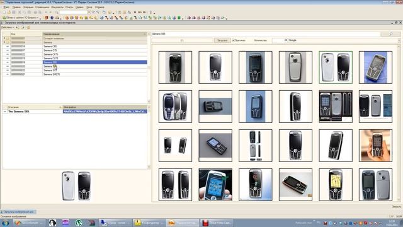Select thumbnail of phone held in a hand
The width and height of the screenshot is (403, 227).
click(x=375, y=146)
